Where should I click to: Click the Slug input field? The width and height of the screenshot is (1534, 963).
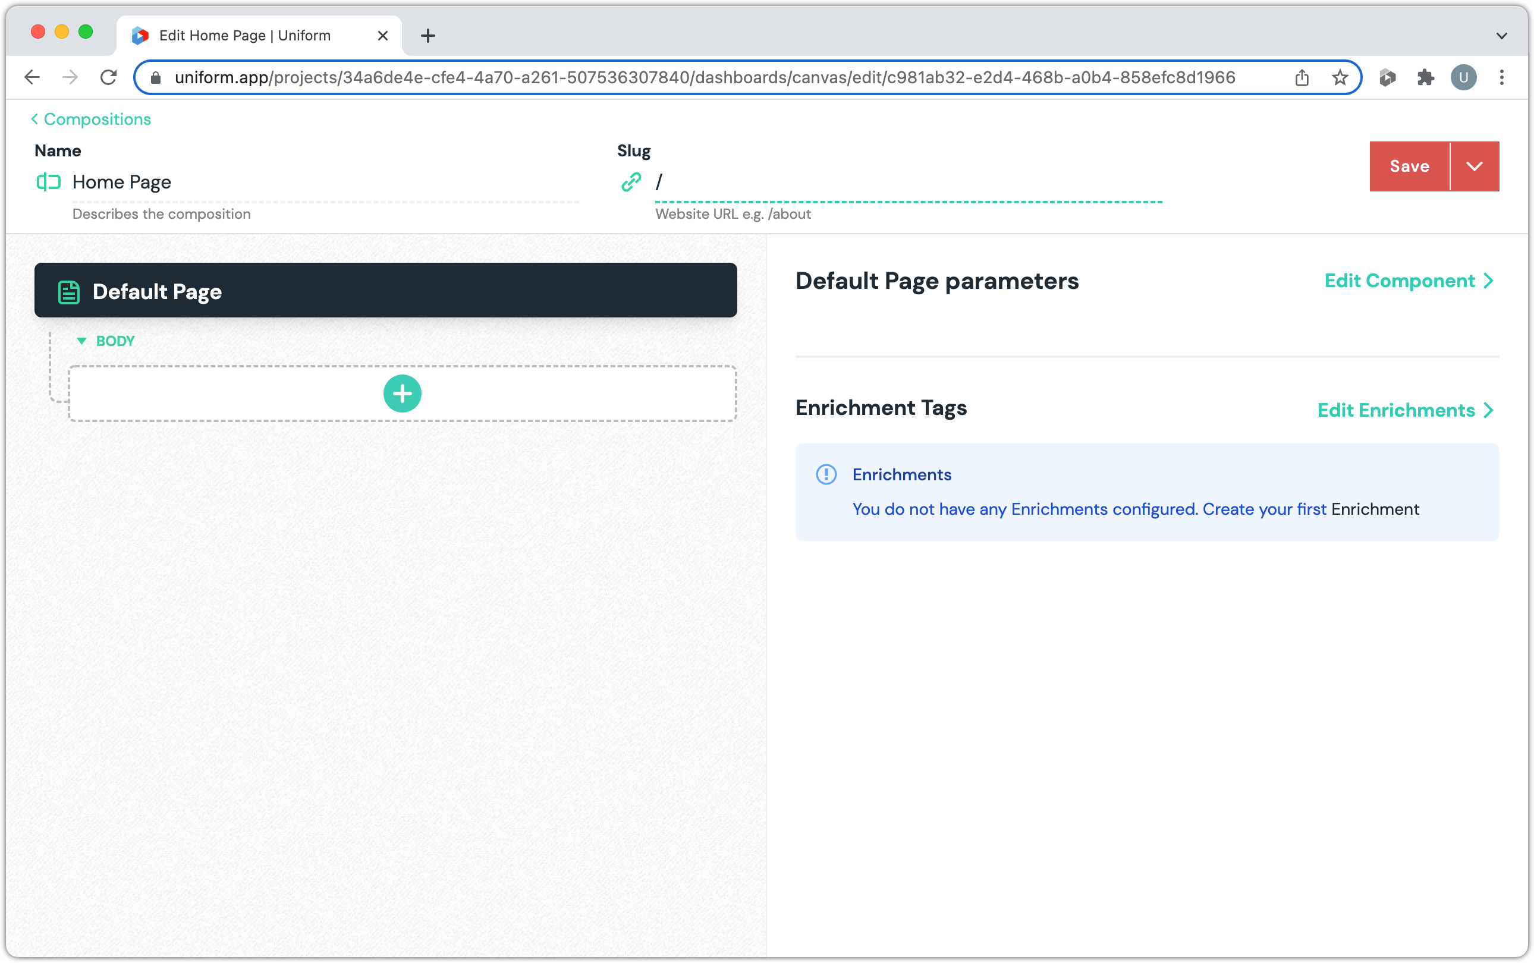(908, 183)
